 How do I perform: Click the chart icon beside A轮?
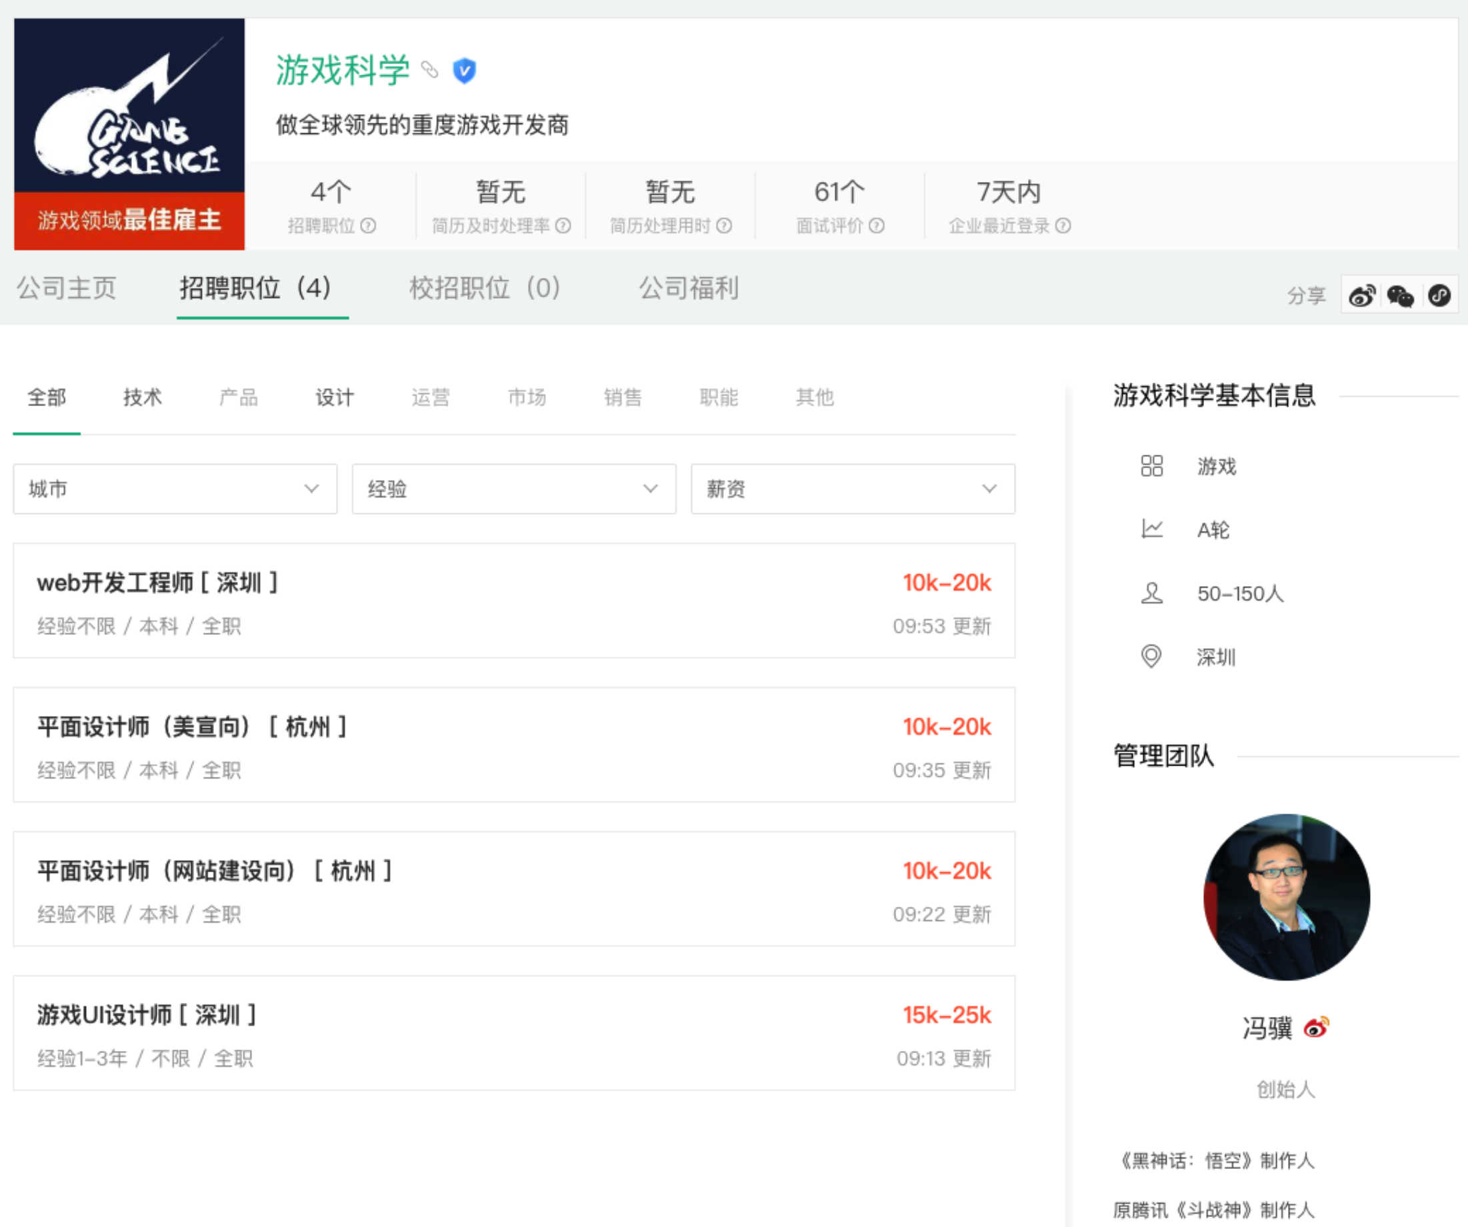(x=1151, y=529)
